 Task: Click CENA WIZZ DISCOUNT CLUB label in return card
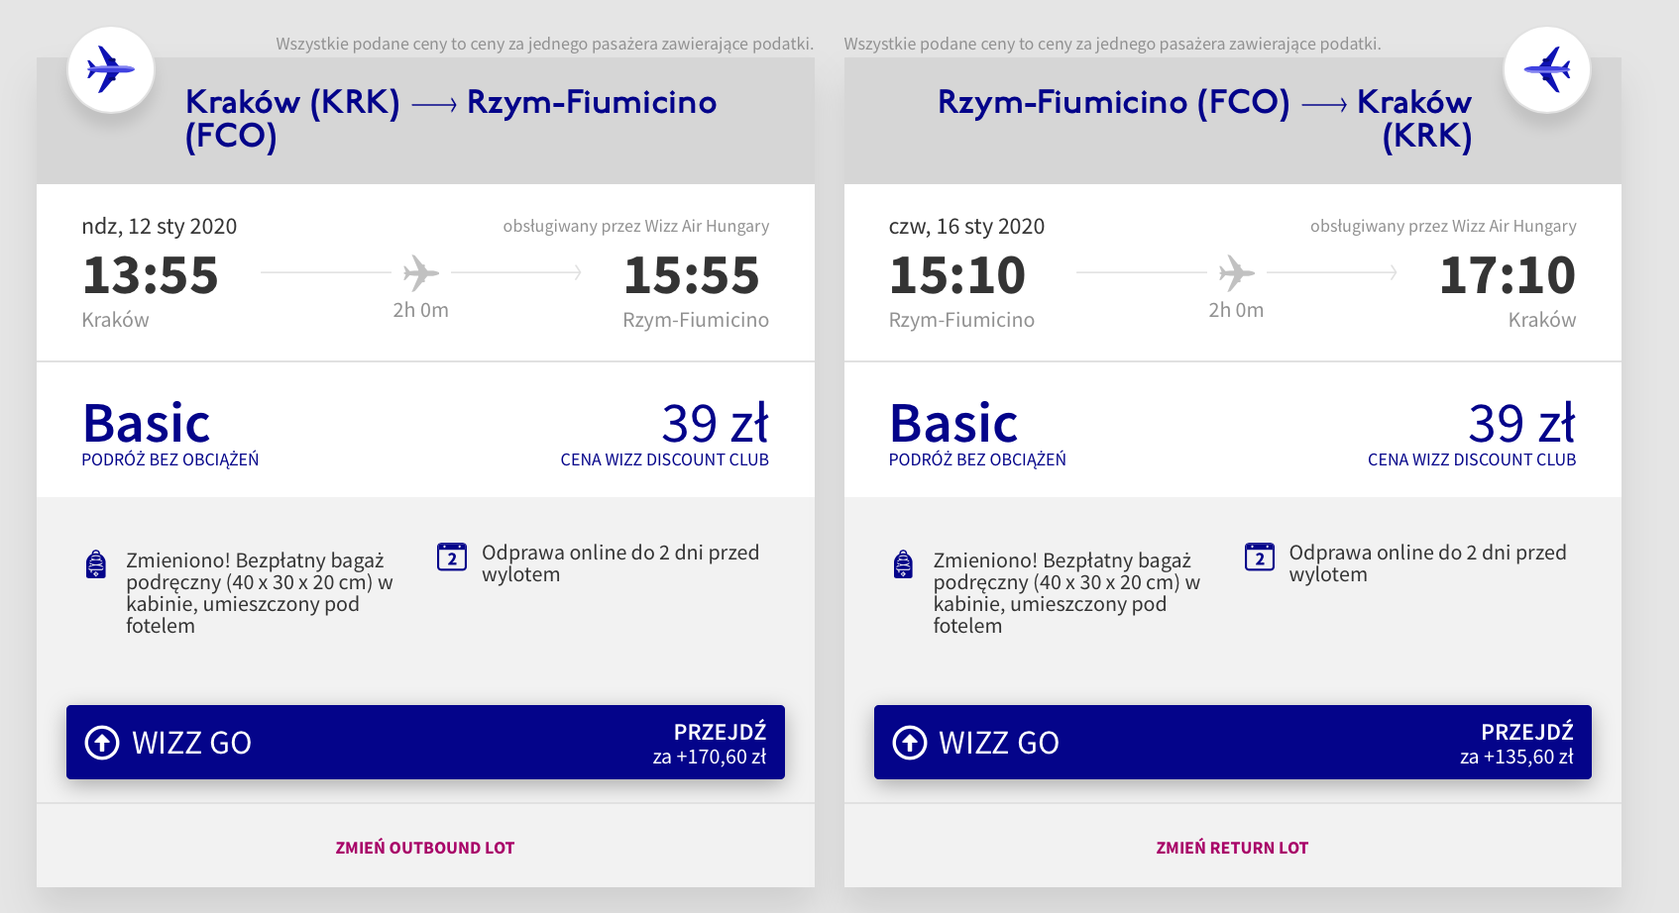1472,459
